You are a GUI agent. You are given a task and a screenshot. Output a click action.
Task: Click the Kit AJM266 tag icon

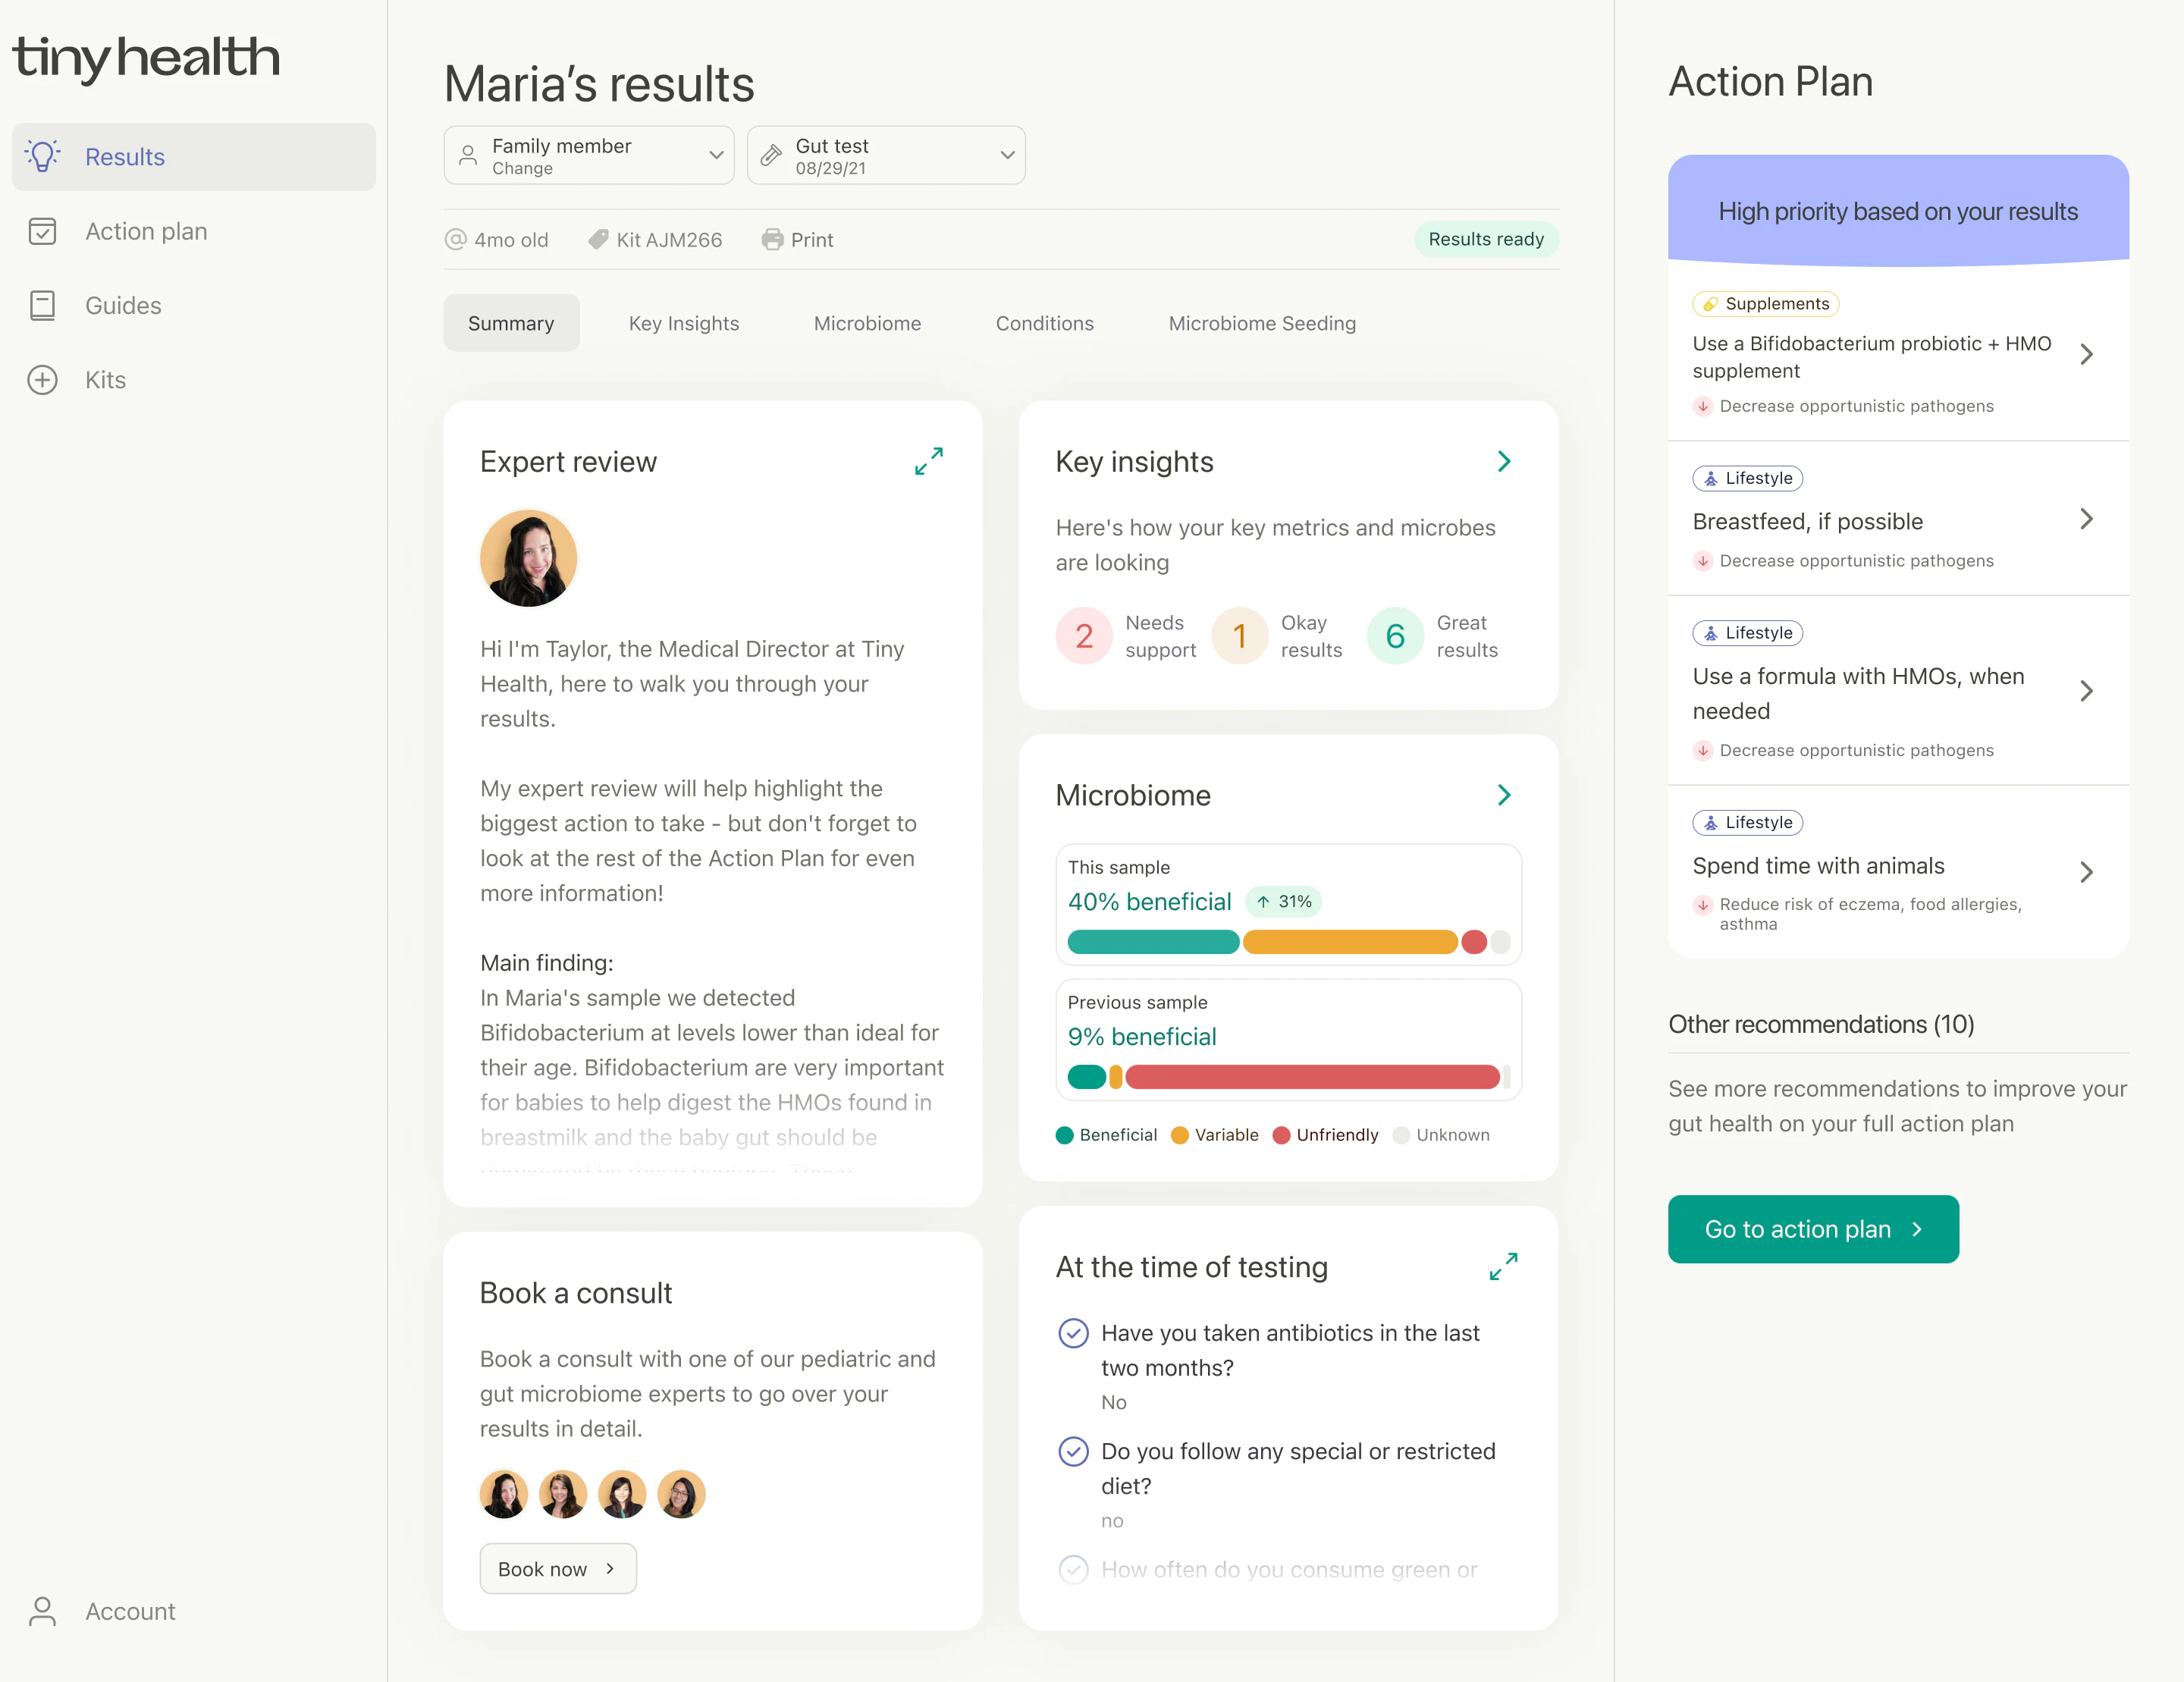(x=598, y=240)
